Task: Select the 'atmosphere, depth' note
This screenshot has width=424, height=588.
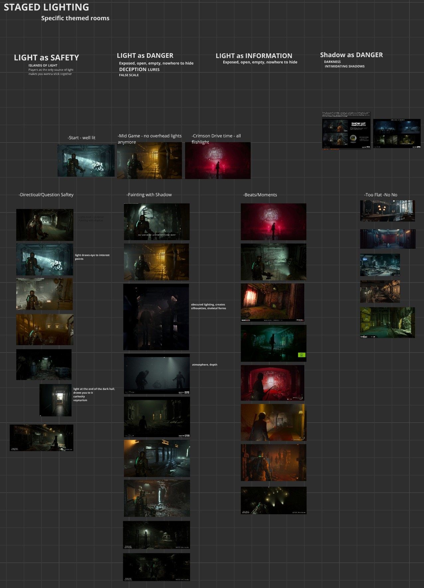Action: coord(205,365)
